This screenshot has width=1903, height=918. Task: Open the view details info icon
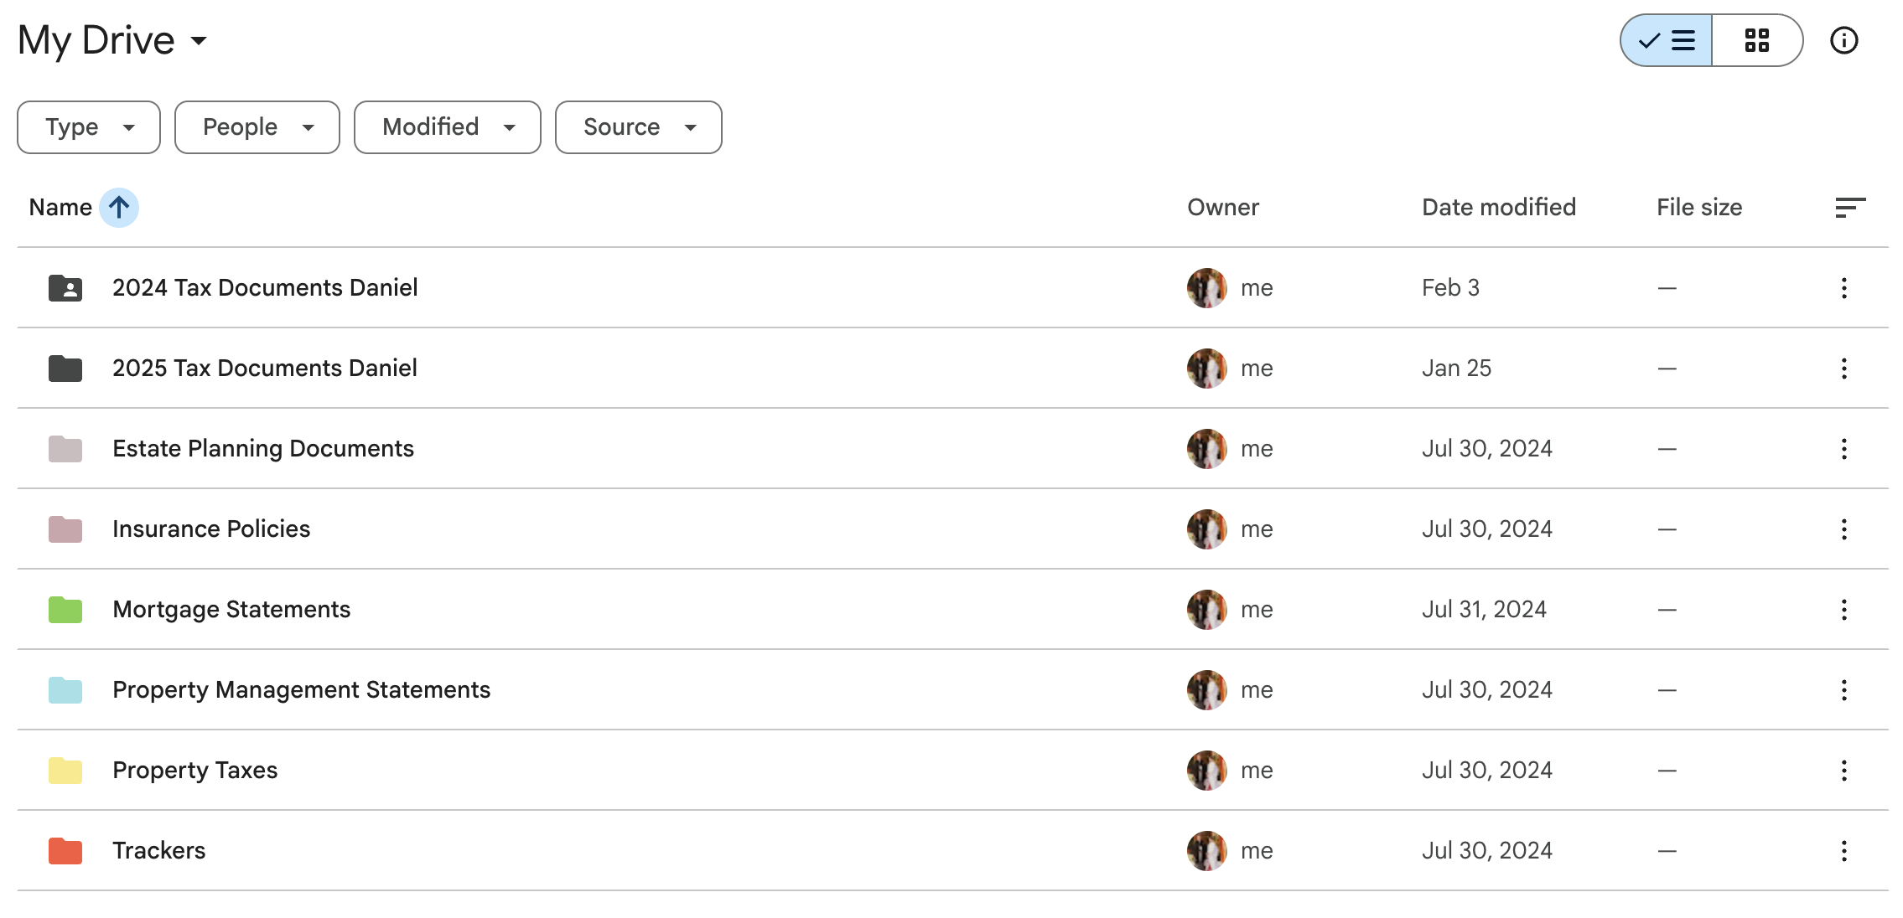tap(1843, 40)
